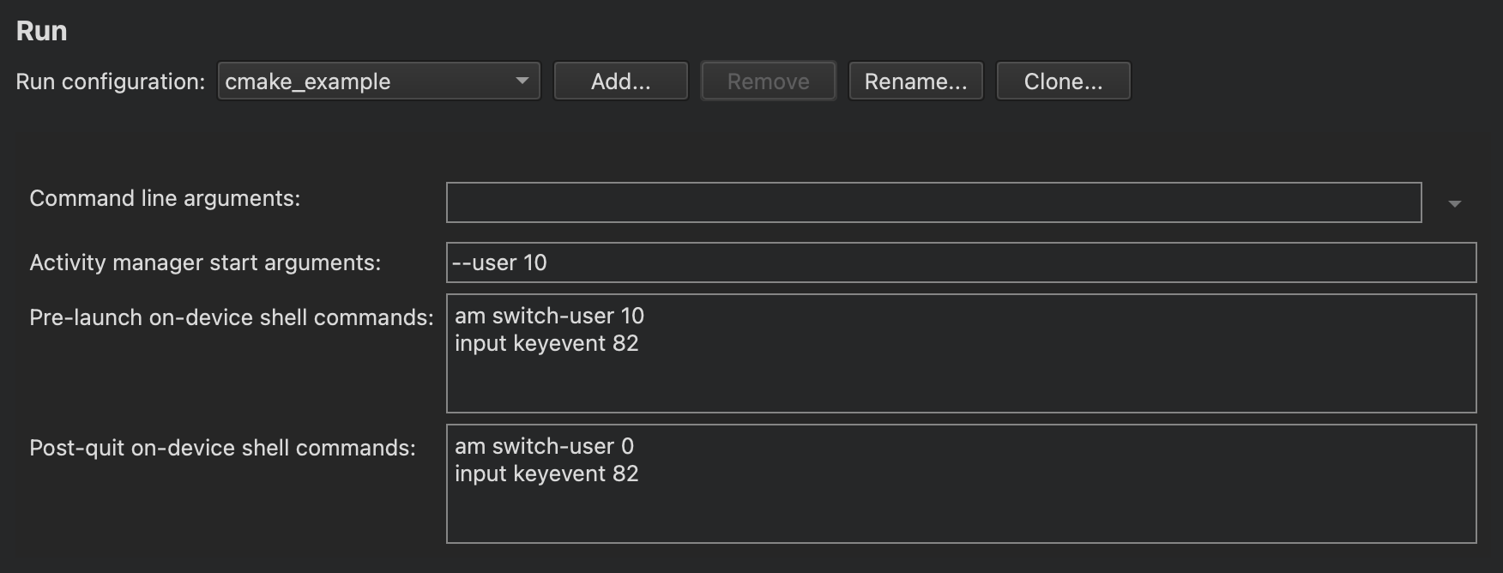Click 'input keyevent 82' in post-quit commands
The width and height of the screenshot is (1503, 573).
[x=546, y=474]
